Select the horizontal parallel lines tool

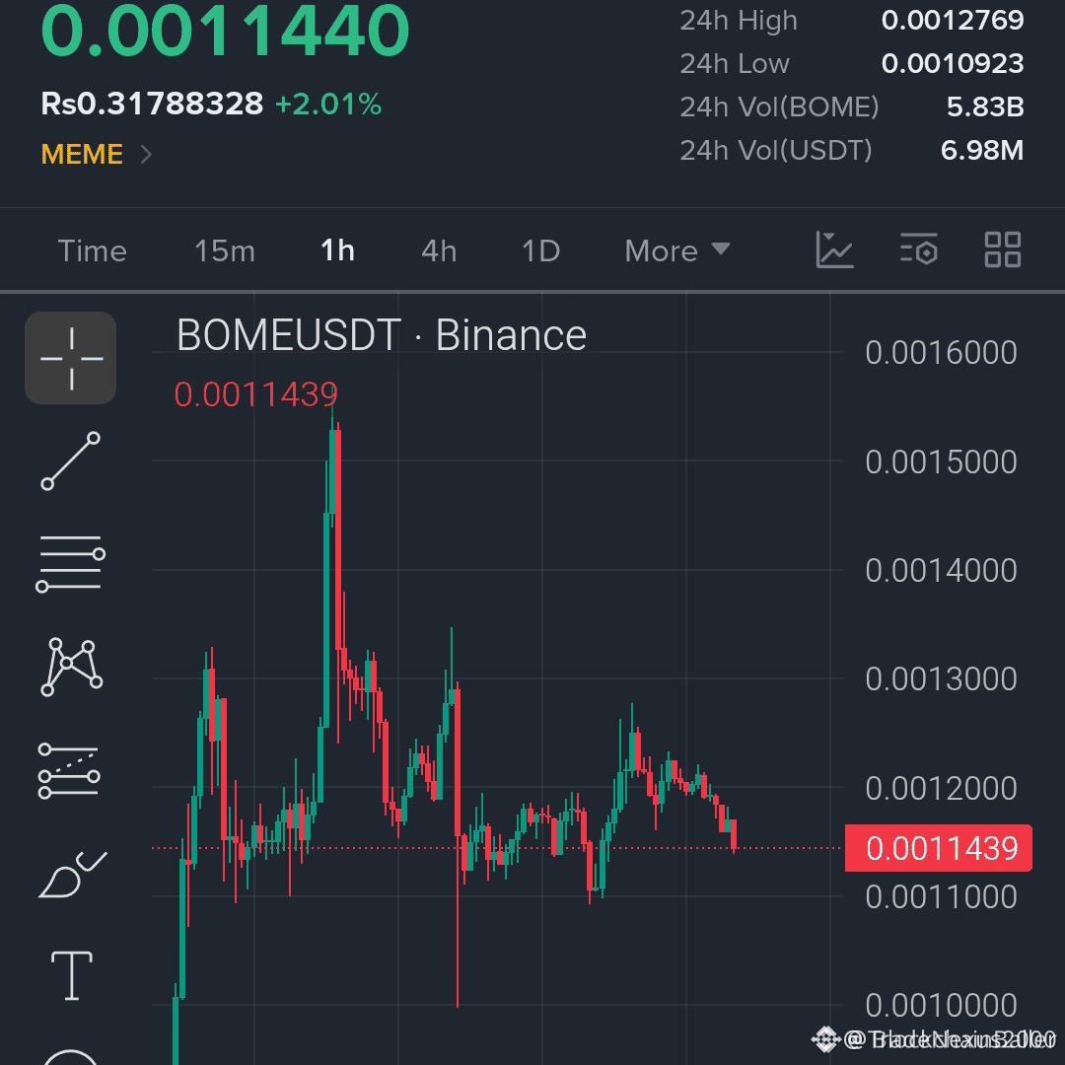coord(71,563)
